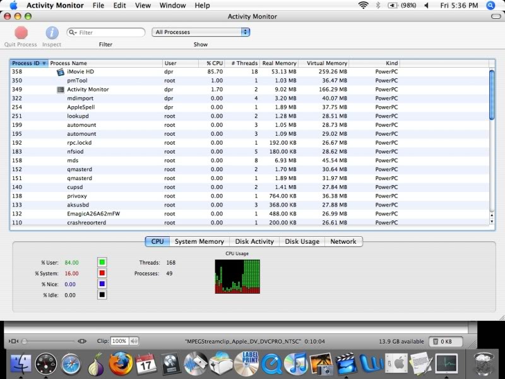Screen dimensions: 505x379
Task: Click iMovie Clip volume 100% field
Action: [119, 341]
